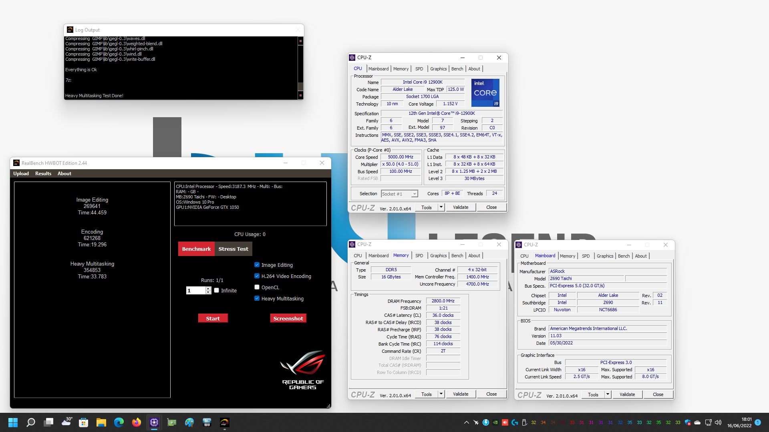This screenshot has width=769, height=432.
Task: Enable the Infinite runs checkbox
Action: [x=216, y=290]
